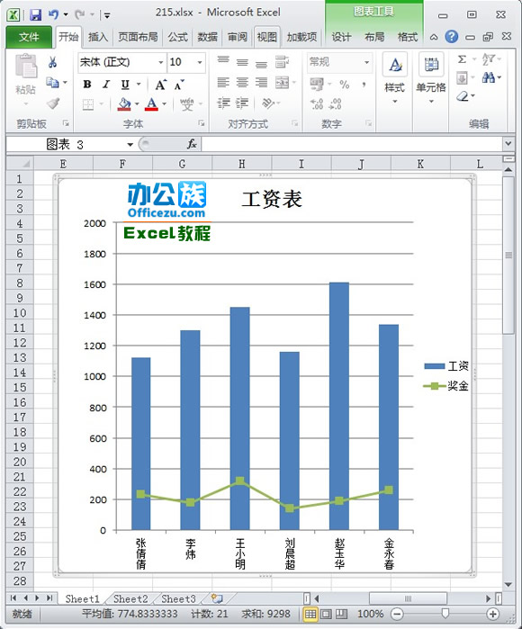
Task: Align text to the left
Action: (223, 83)
